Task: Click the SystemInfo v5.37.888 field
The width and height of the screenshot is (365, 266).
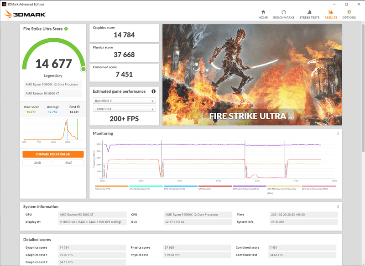Action: coord(303,222)
